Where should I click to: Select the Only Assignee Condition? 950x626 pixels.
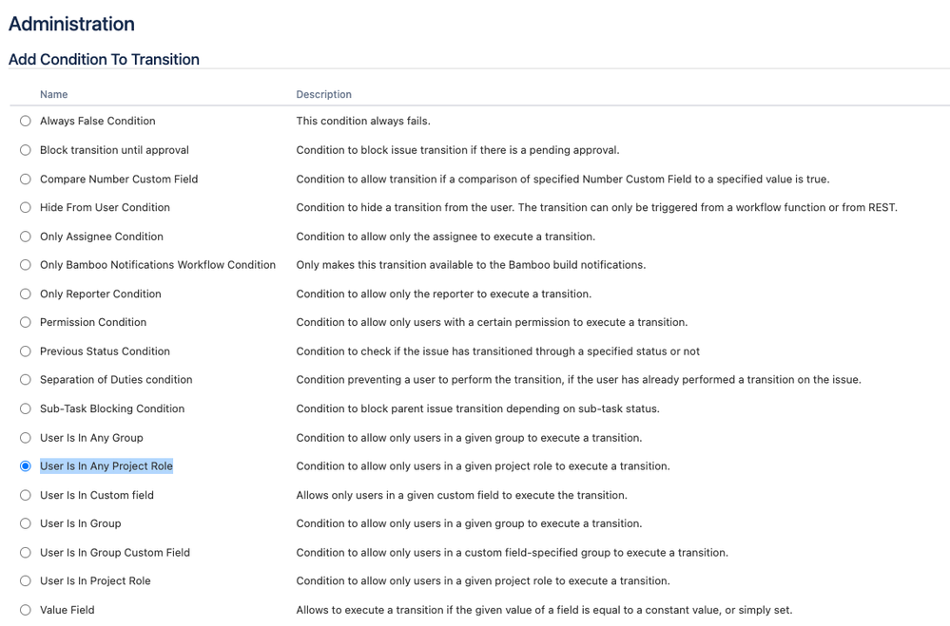(x=25, y=236)
